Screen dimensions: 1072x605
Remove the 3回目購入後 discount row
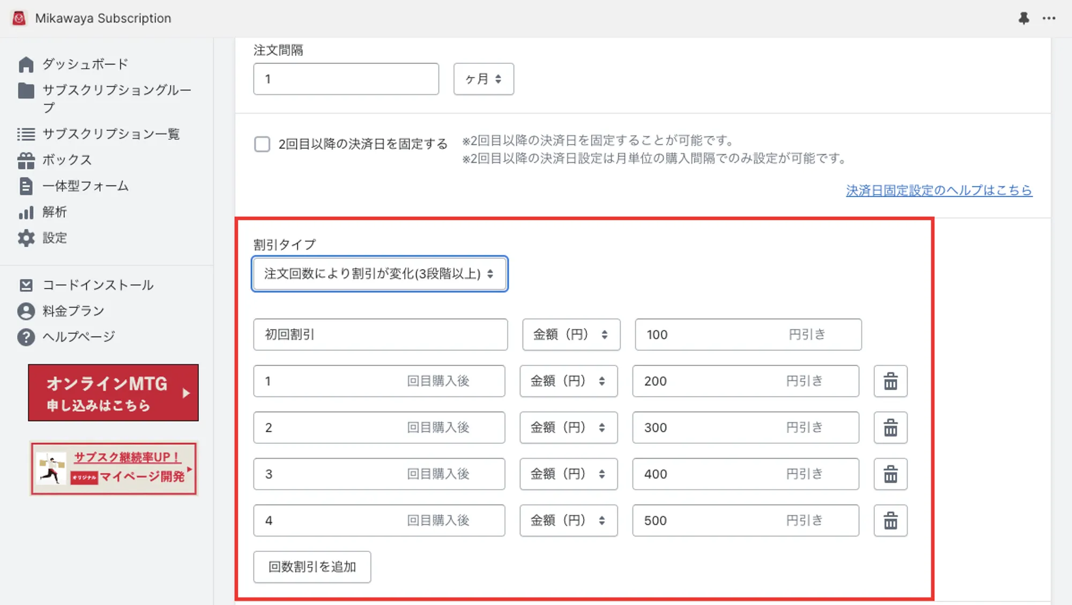point(890,474)
